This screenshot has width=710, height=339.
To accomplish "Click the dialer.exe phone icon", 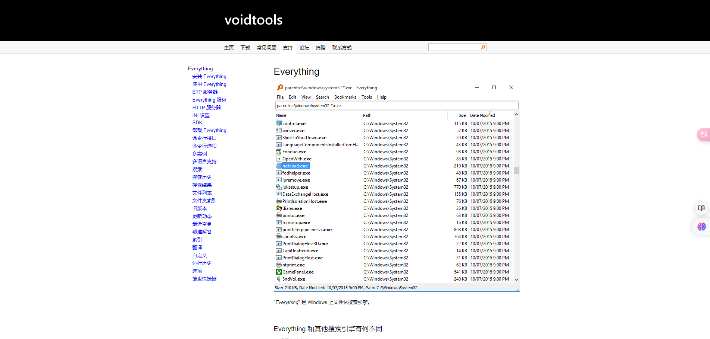I will pos(278,208).
